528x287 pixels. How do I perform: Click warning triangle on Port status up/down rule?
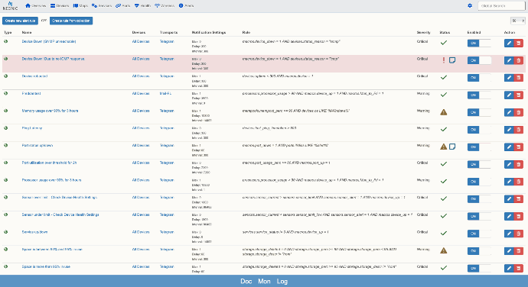pyautogui.click(x=444, y=147)
